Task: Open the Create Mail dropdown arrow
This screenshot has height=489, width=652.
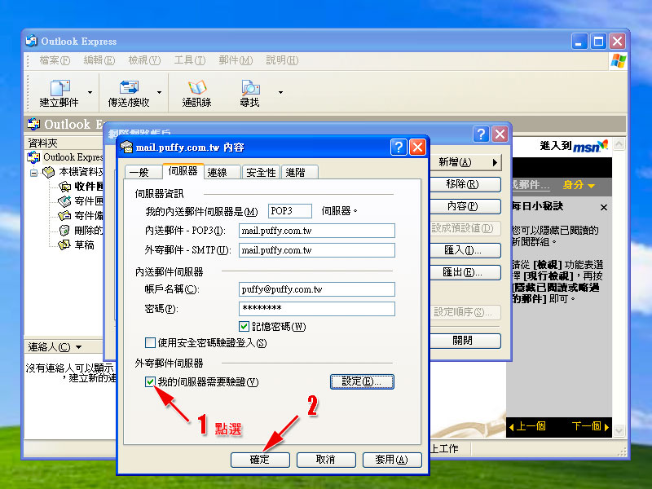Action: pyautogui.click(x=90, y=92)
